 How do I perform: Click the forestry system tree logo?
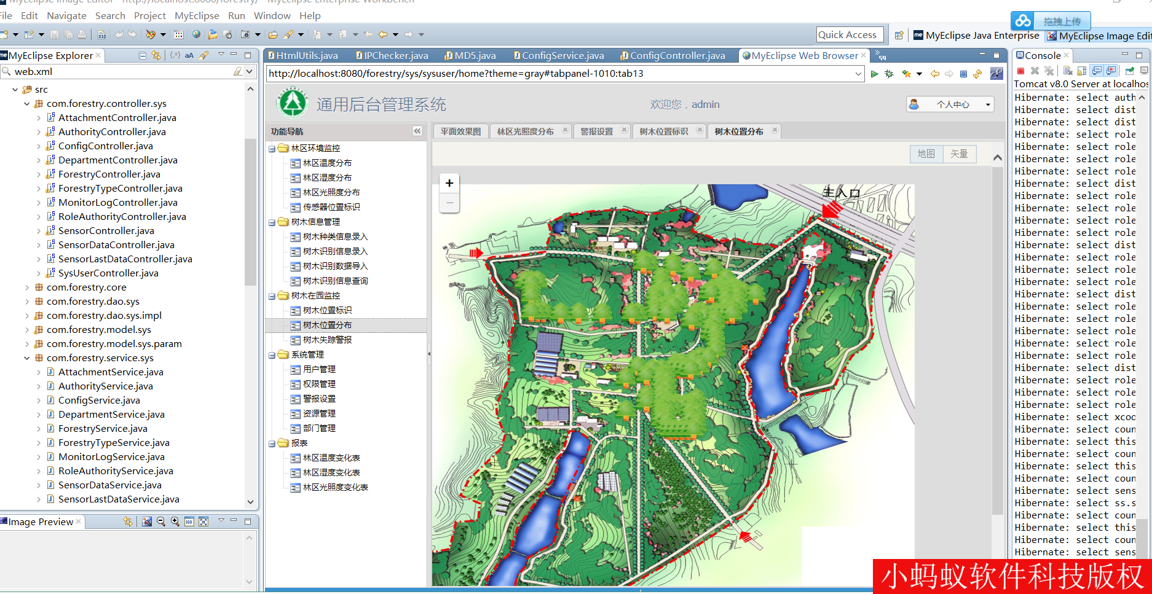[293, 103]
